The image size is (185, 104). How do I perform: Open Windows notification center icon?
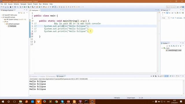[181, 101]
